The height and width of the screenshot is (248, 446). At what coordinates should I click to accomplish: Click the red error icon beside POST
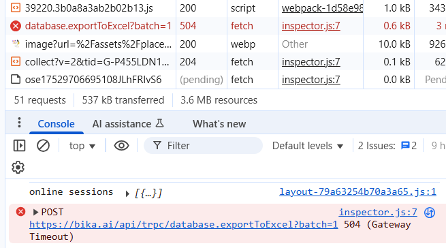coord(20,212)
